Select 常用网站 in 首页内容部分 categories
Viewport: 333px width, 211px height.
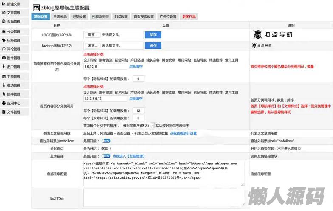184,92
